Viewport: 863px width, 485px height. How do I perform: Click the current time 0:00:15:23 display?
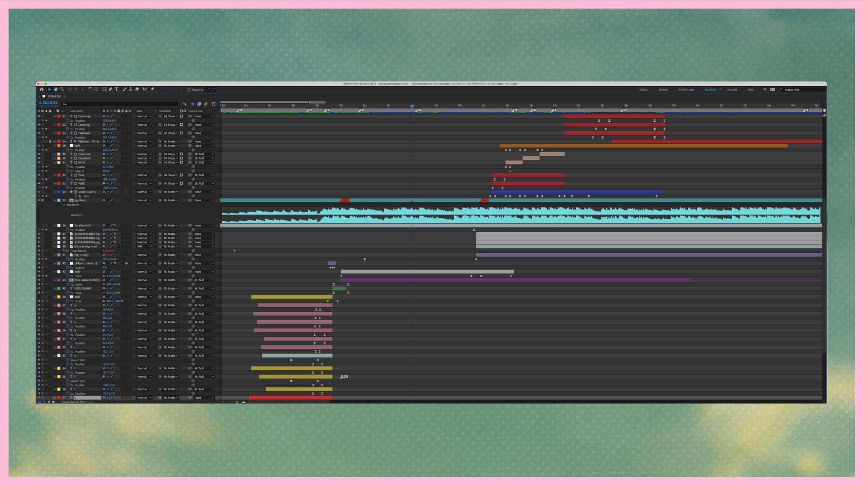[48, 103]
